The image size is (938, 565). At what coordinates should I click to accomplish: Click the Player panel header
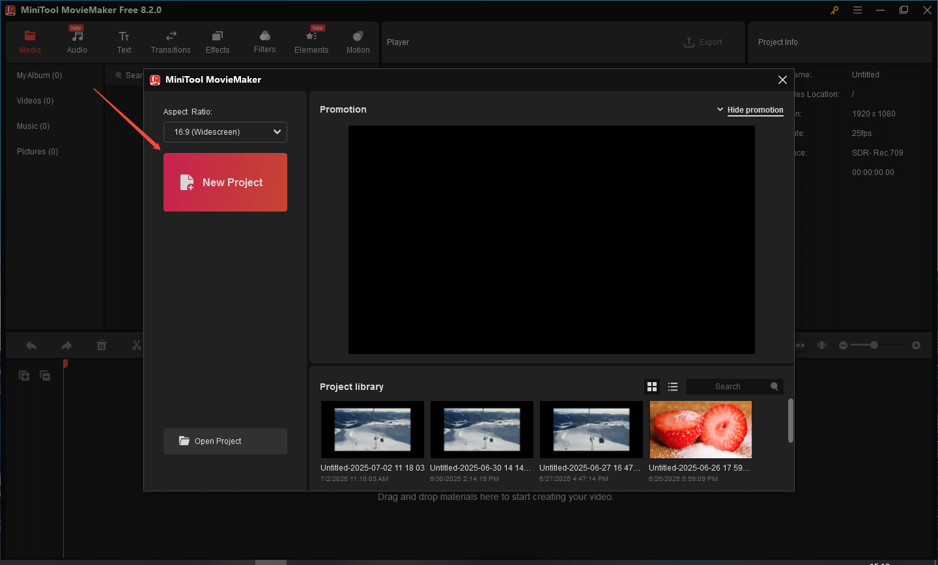point(398,42)
